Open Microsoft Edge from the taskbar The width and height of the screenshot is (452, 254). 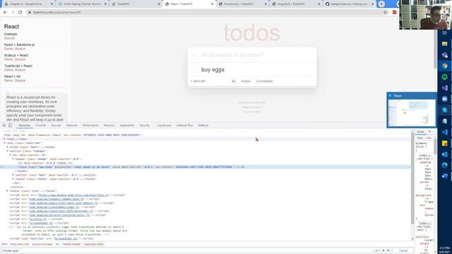click(444, 165)
